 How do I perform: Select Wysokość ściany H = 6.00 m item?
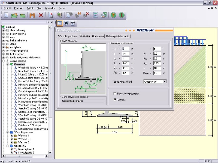tap(33, 68)
